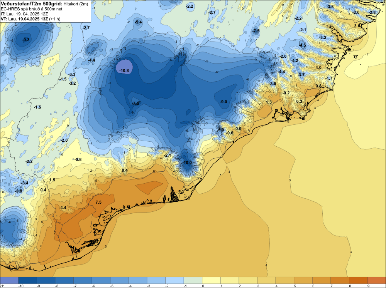Select the rightmost legend band above 9

click(x=377, y=280)
